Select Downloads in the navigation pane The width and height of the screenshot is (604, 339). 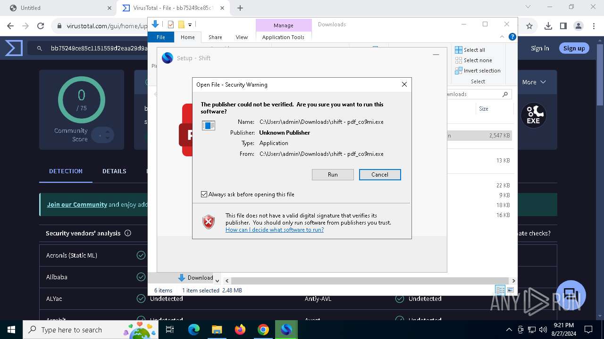click(x=195, y=278)
